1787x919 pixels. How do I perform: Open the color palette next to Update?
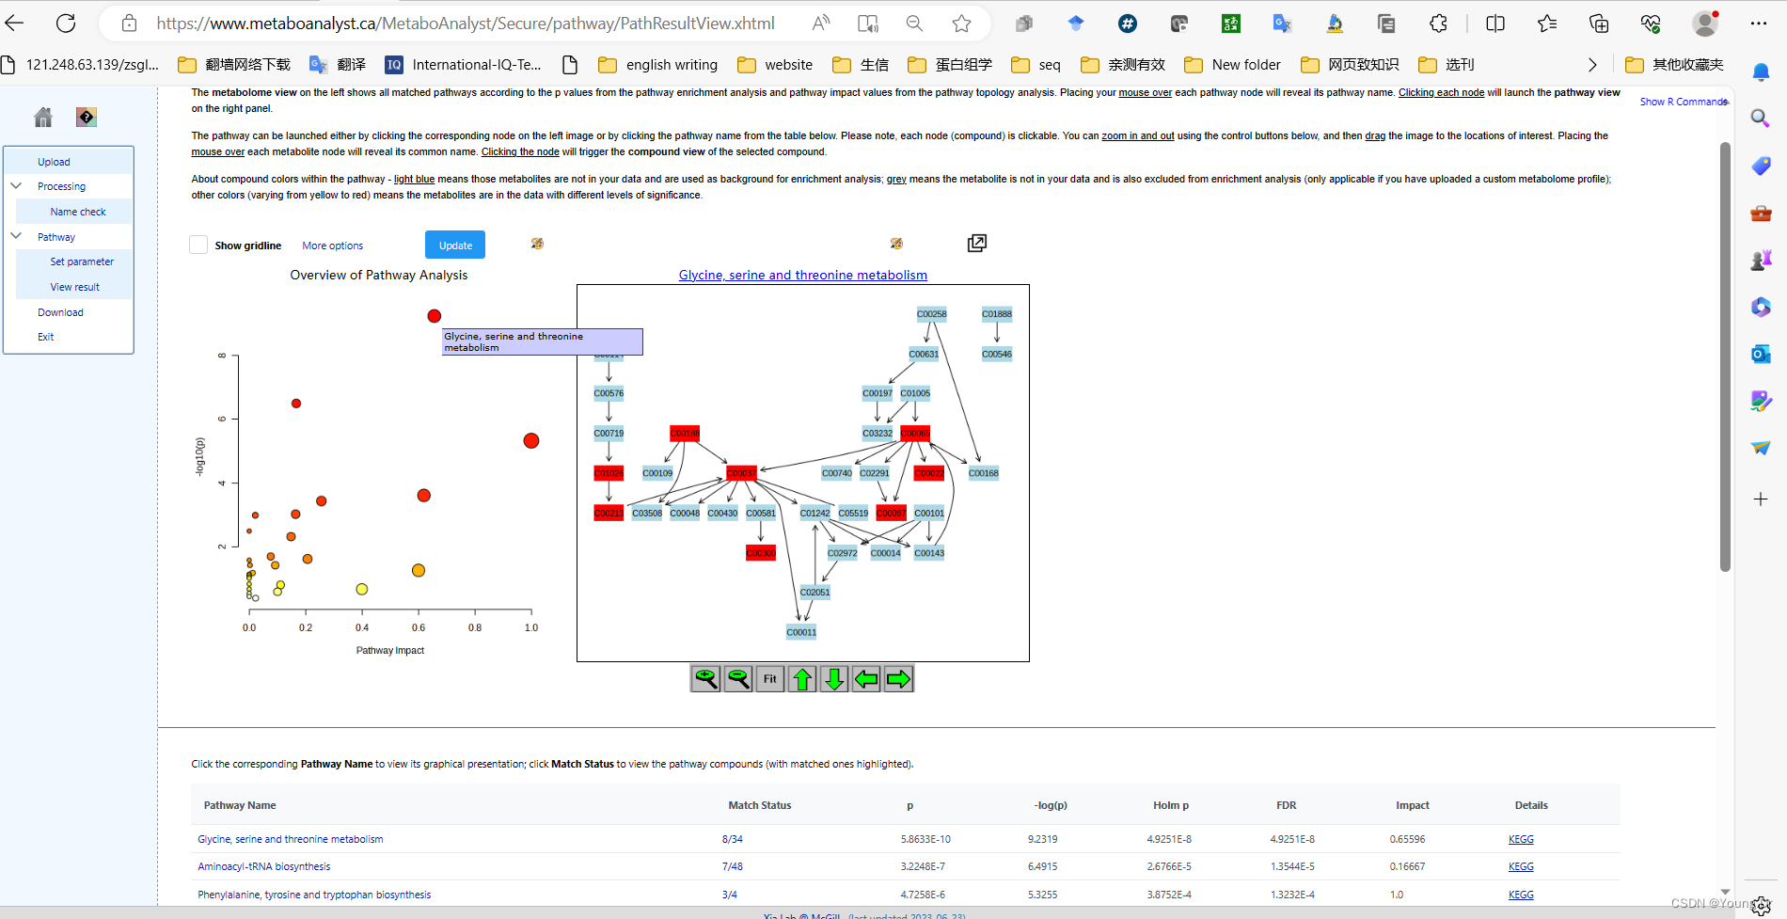click(537, 244)
